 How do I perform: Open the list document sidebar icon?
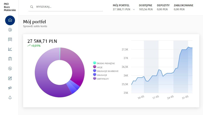[x=10, y=39]
